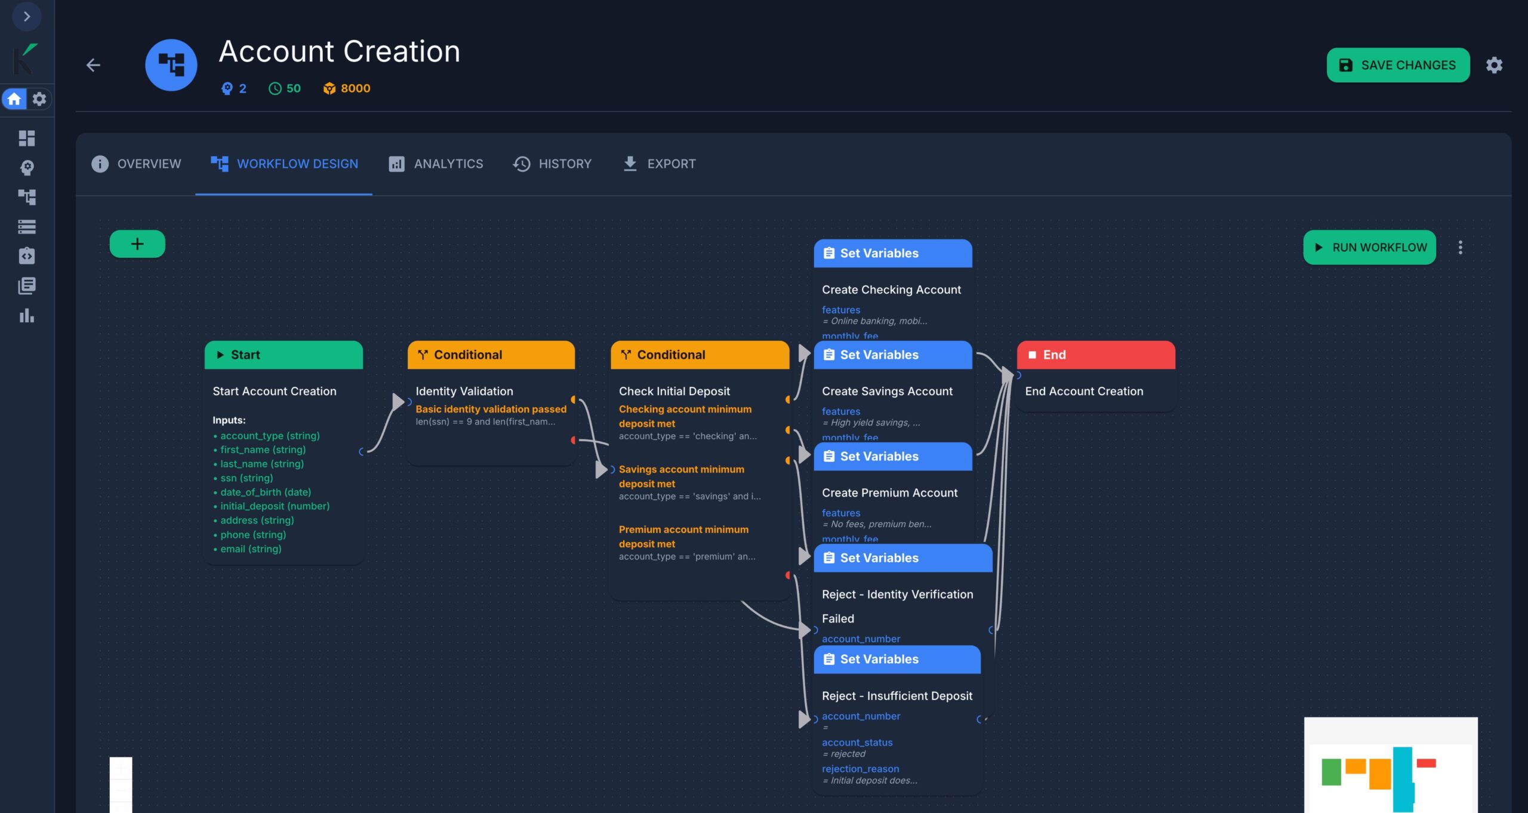
Task: Click Checking account minimum deposit met condition
Action: pyautogui.click(x=685, y=416)
